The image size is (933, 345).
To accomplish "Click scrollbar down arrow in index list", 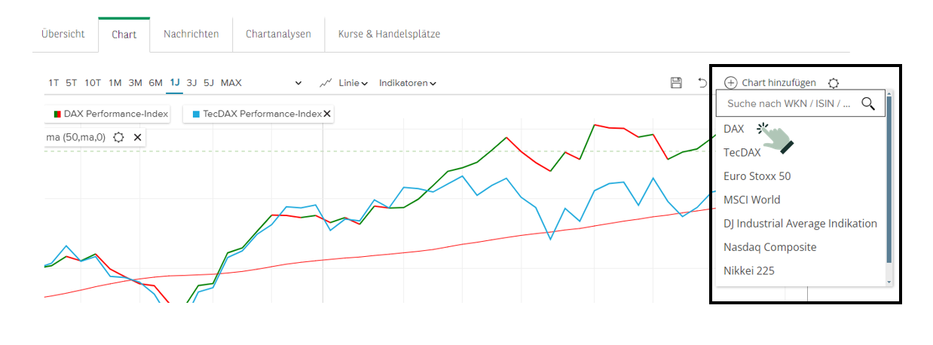I will tap(889, 282).
